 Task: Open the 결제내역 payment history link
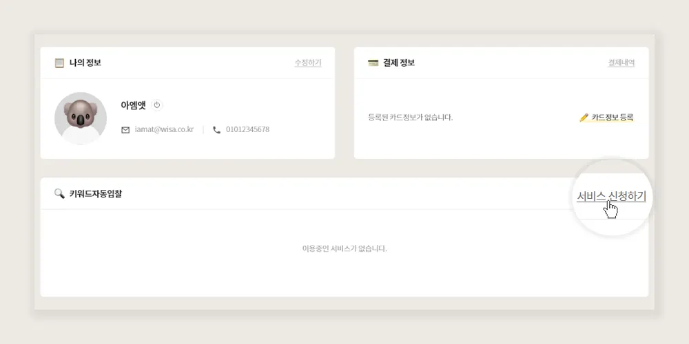(x=621, y=63)
